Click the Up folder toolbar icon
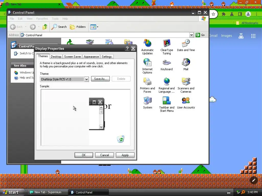Screen dimensions: 262x196 [x=45, y=27]
